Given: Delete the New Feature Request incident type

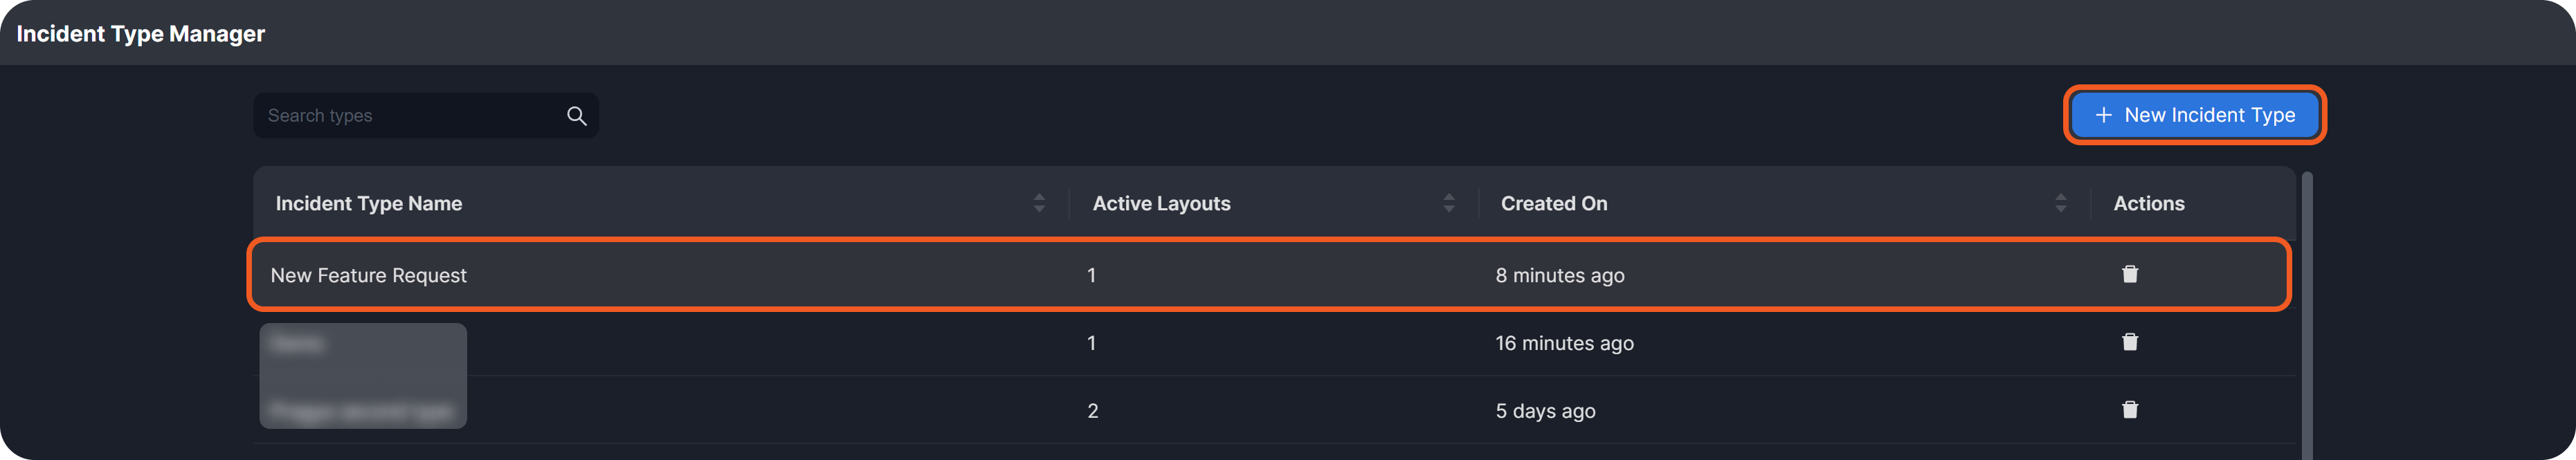Looking at the screenshot, I should pos(2130,274).
